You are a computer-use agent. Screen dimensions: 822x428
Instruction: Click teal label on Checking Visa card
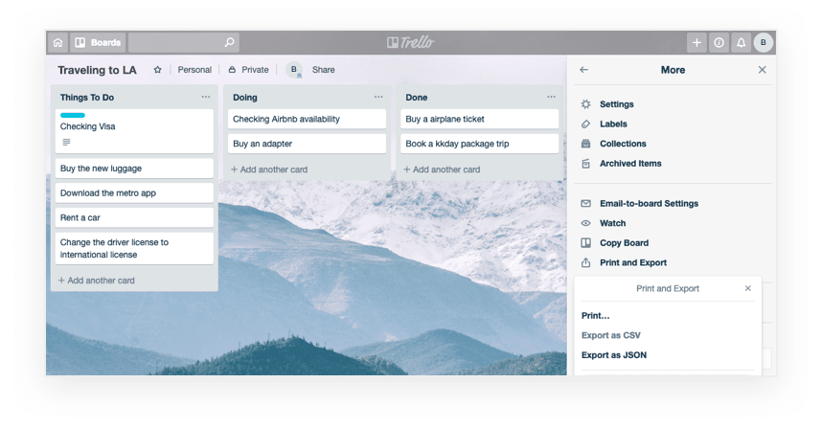tap(73, 115)
